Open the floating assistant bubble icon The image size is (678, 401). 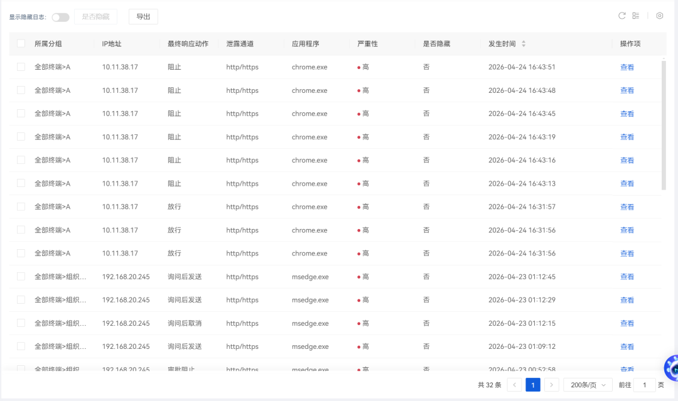[x=672, y=368]
